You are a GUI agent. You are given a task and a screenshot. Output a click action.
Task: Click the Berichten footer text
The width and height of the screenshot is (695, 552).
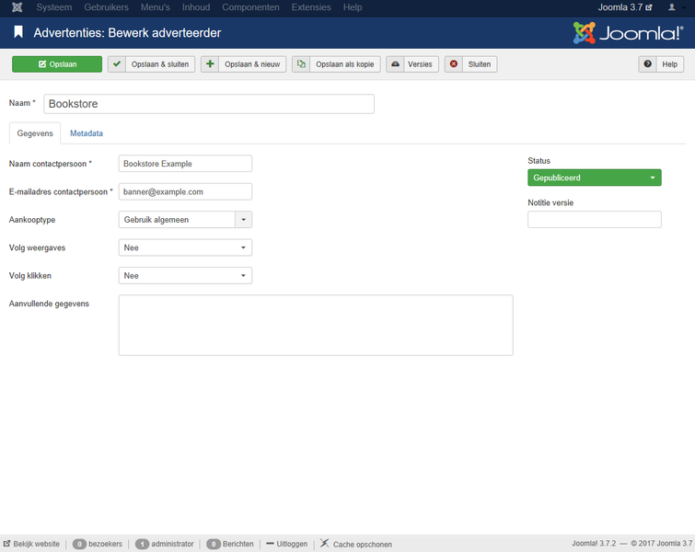point(238,544)
